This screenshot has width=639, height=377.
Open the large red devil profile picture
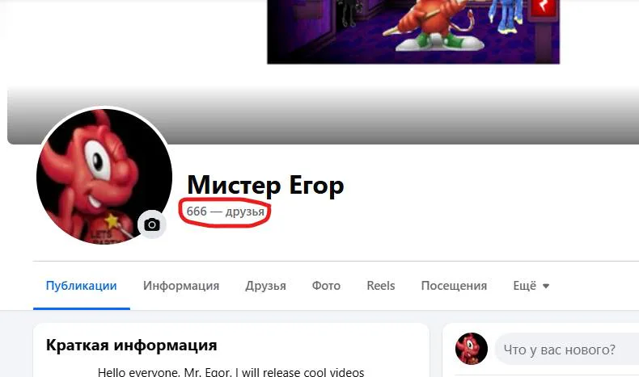[104, 177]
